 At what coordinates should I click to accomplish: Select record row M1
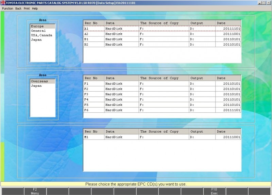click(x=162, y=137)
